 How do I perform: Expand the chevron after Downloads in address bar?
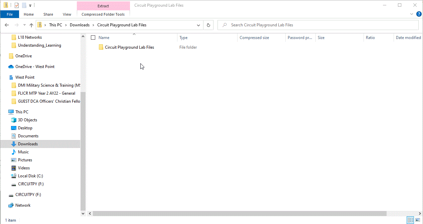pyautogui.click(x=94, y=25)
